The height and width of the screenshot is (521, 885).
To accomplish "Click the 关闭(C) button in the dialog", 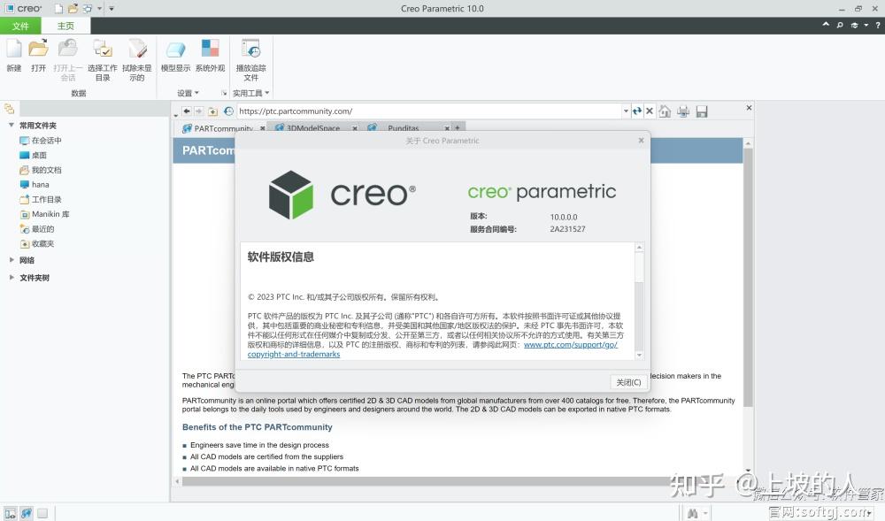I will coord(627,382).
